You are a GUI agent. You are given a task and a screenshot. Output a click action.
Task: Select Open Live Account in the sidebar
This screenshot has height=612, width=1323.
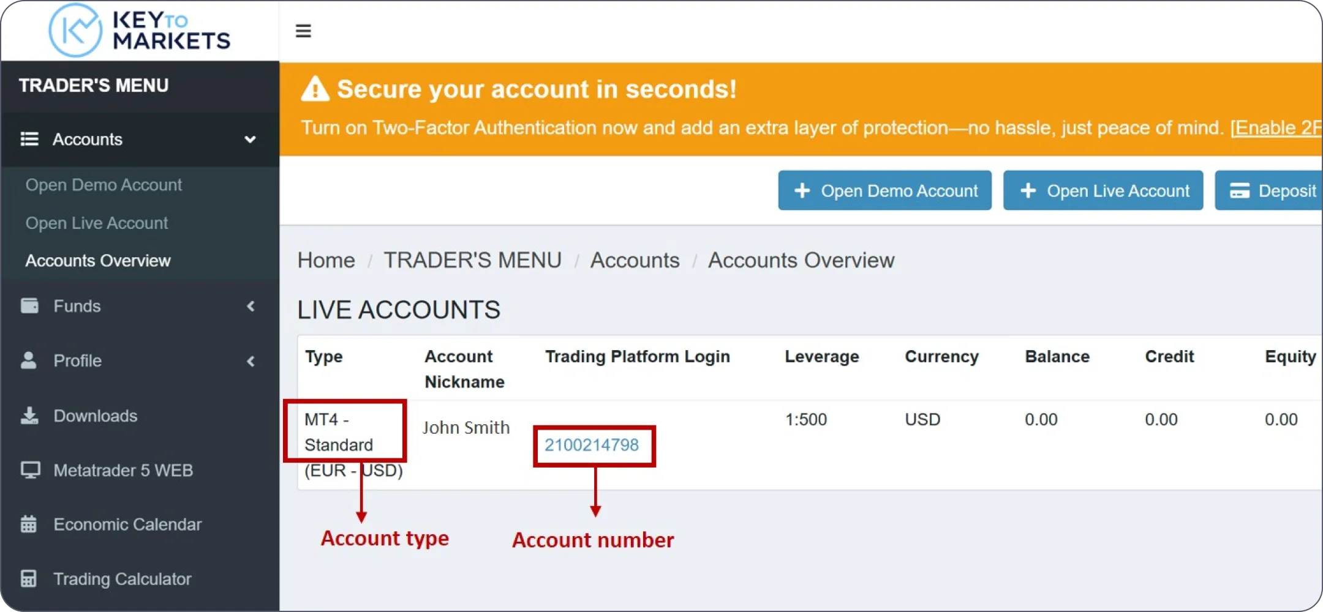97,223
